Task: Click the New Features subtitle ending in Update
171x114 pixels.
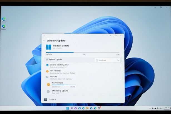Action: (x=63, y=73)
